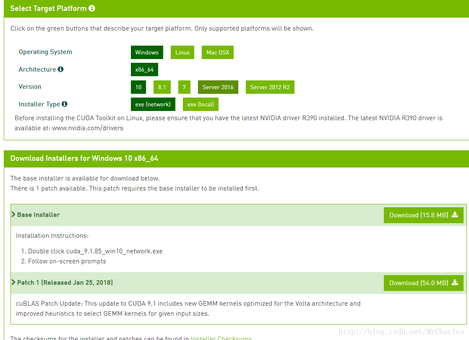Click Patch 1 (Released Jan 25, 2018) heading
The width and height of the screenshot is (469, 340).
65,282
